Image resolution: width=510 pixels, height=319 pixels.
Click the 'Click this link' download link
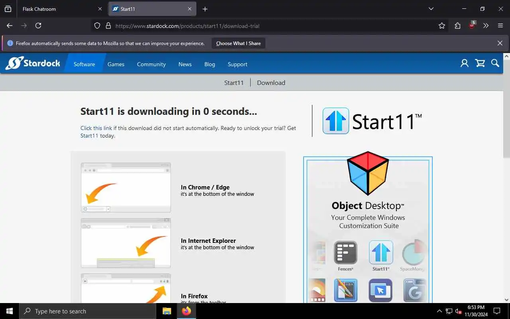pyautogui.click(x=96, y=128)
